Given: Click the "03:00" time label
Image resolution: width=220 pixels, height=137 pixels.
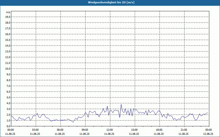Looking at the screenshot, I should pyautogui.click(x=36, y=130).
